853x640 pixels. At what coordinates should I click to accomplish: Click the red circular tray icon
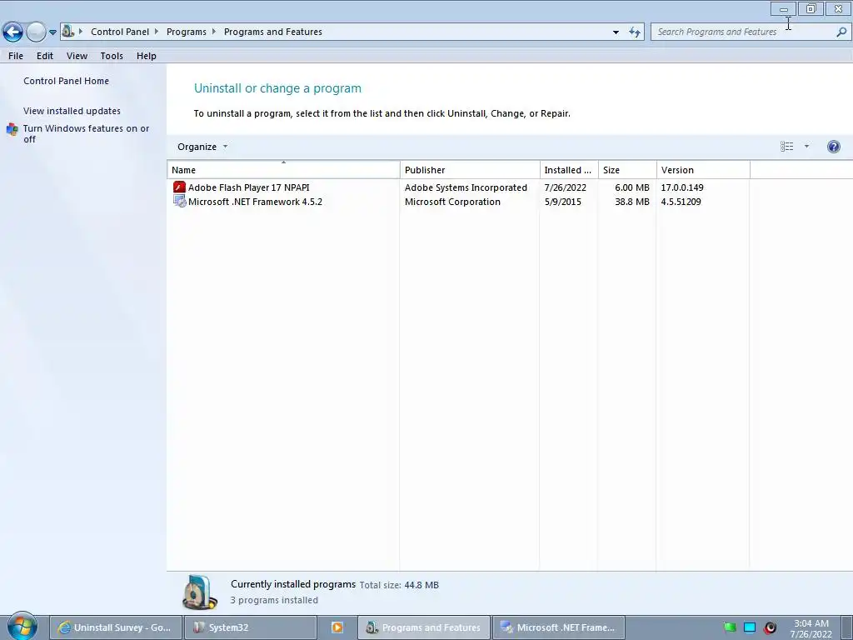pyautogui.click(x=770, y=627)
